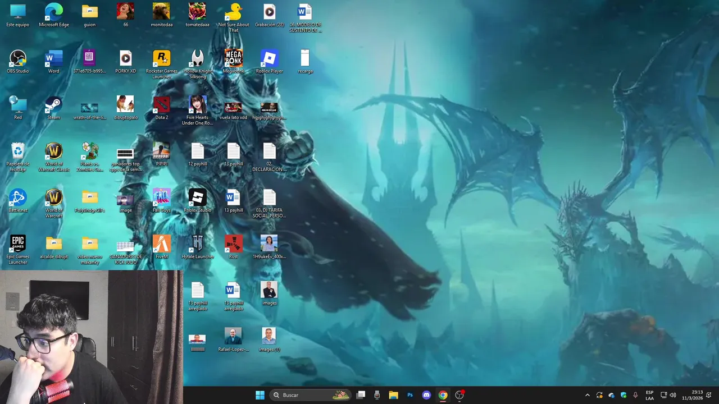Select the alcalde dibujit folder

54,247
